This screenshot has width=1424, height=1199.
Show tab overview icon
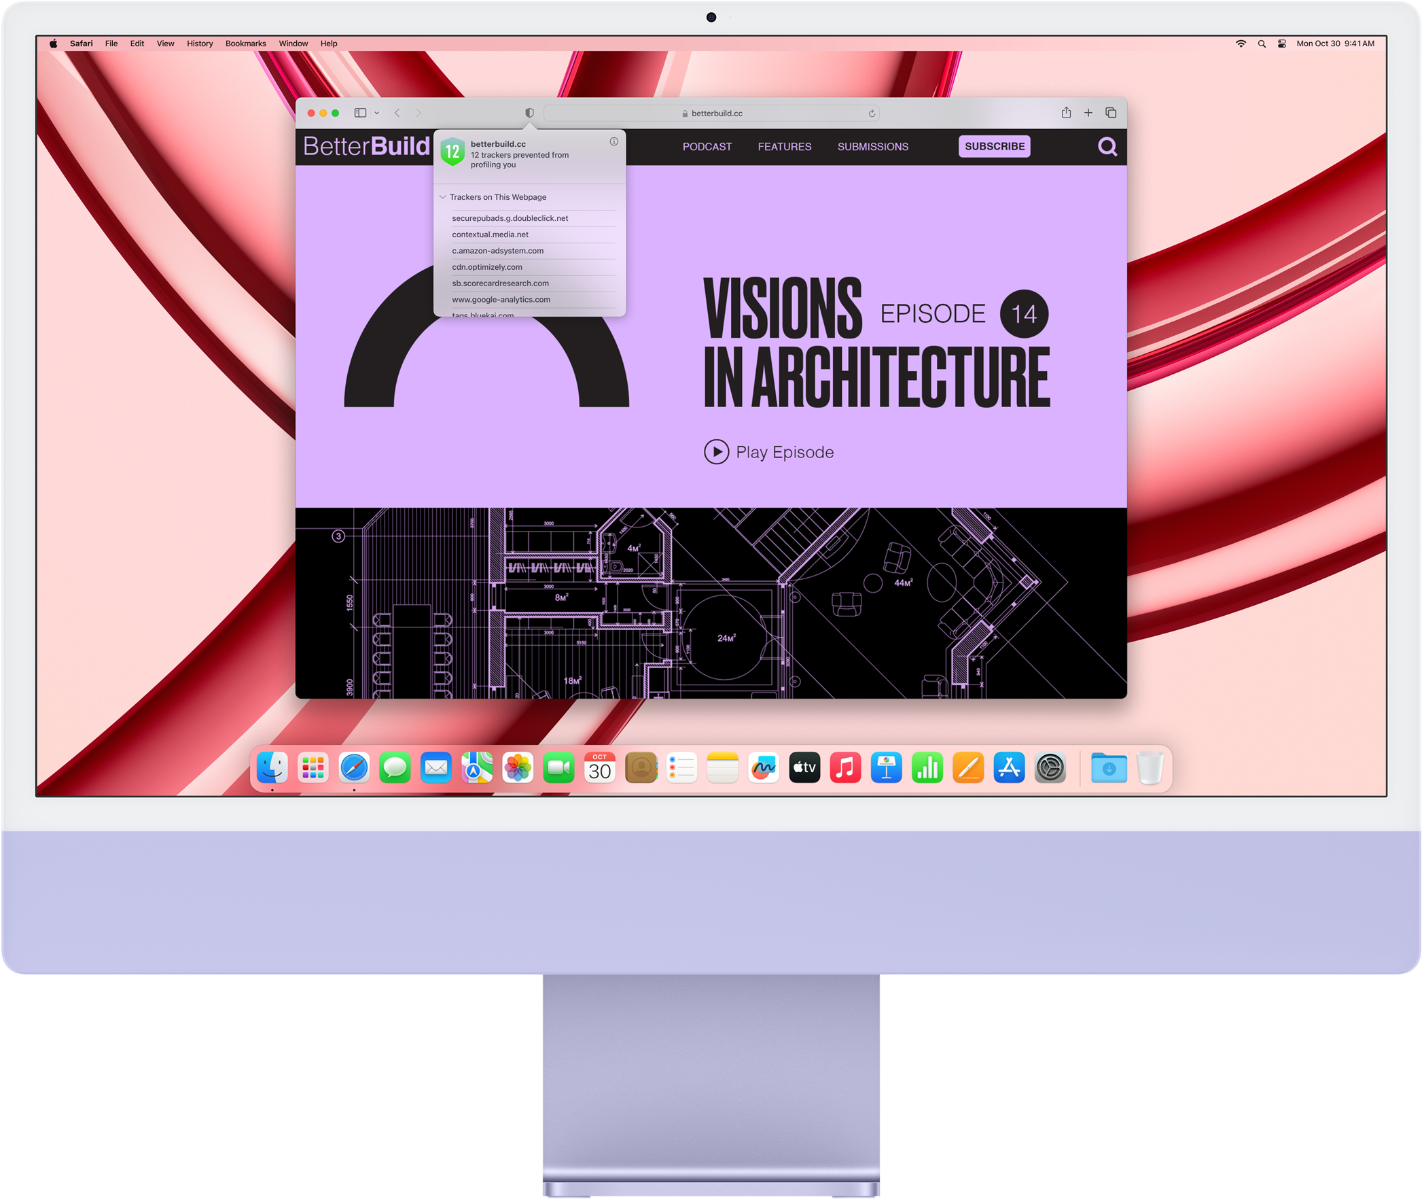pos(1111,113)
